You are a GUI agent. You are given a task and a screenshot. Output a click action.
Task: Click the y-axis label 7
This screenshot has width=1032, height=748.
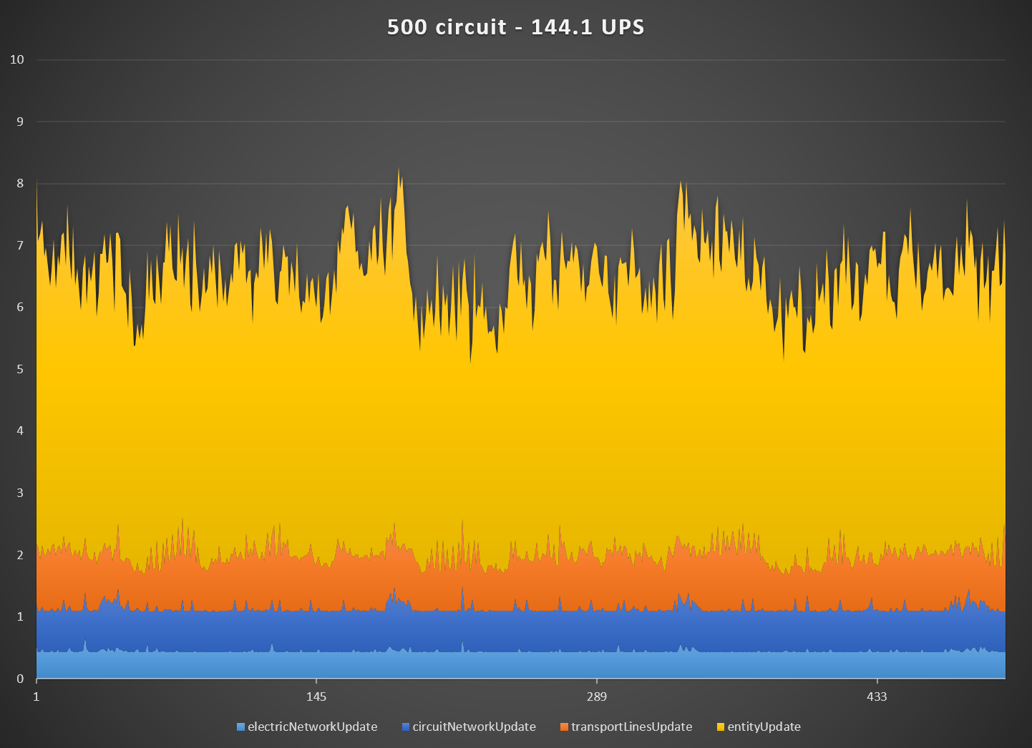pyautogui.click(x=21, y=245)
